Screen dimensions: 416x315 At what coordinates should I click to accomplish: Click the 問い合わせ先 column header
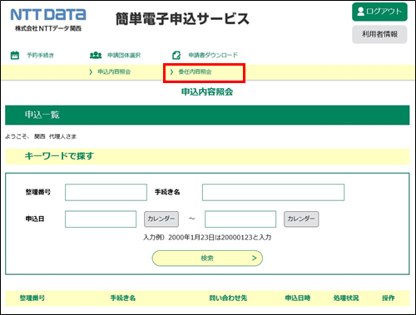(x=228, y=298)
